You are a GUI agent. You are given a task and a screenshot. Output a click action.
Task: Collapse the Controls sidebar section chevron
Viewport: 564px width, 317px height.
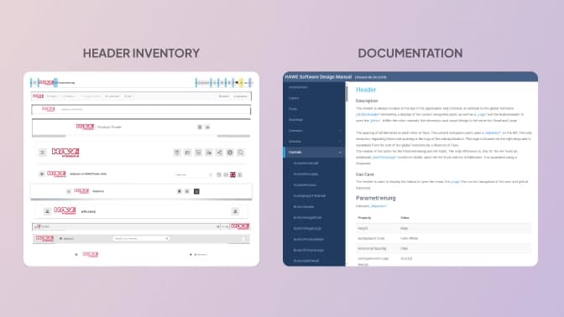[340, 153]
